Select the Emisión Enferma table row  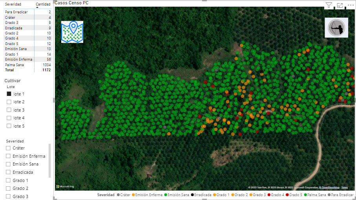point(28,59)
